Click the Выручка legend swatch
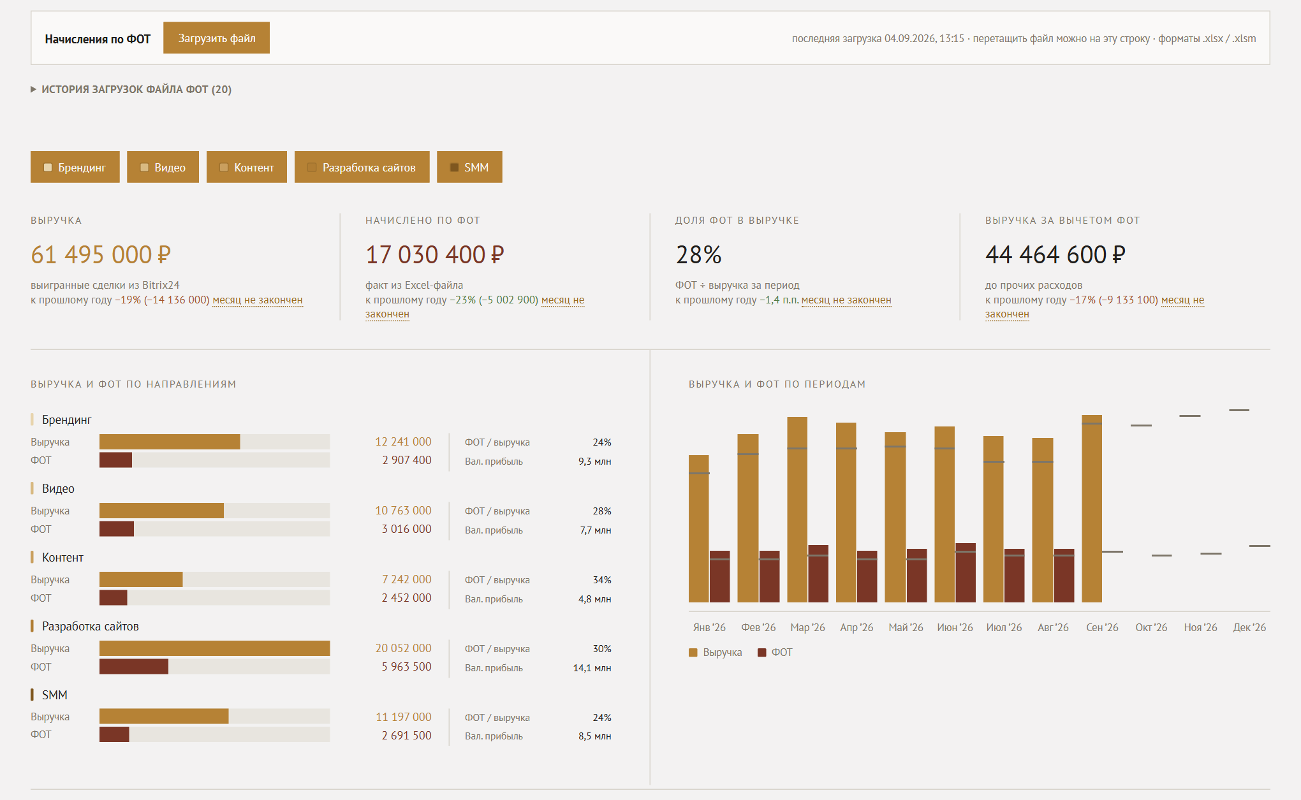The width and height of the screenshot is (1301, 800). [693, 653]
